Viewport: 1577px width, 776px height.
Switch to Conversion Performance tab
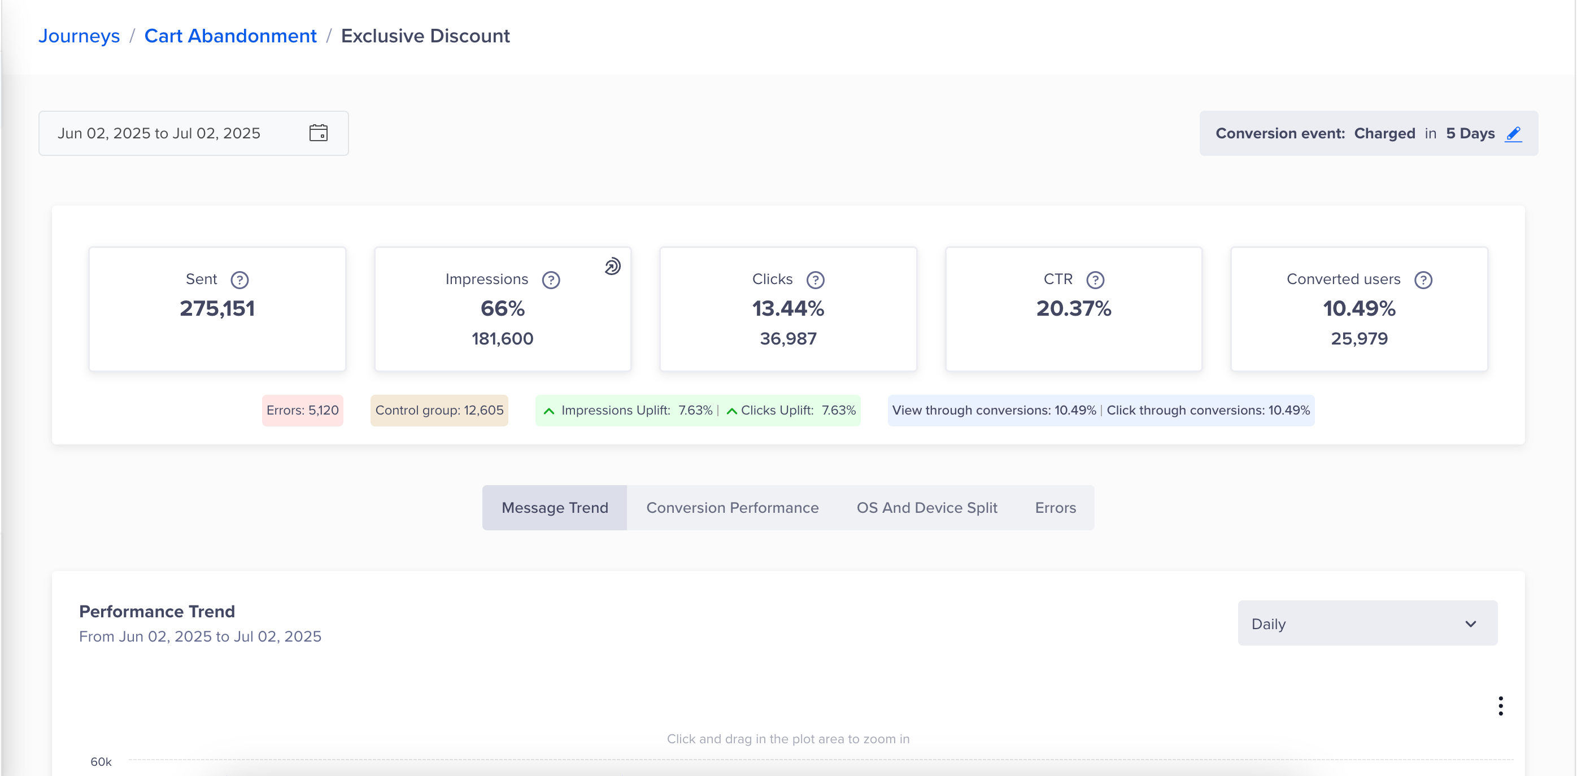732,507
